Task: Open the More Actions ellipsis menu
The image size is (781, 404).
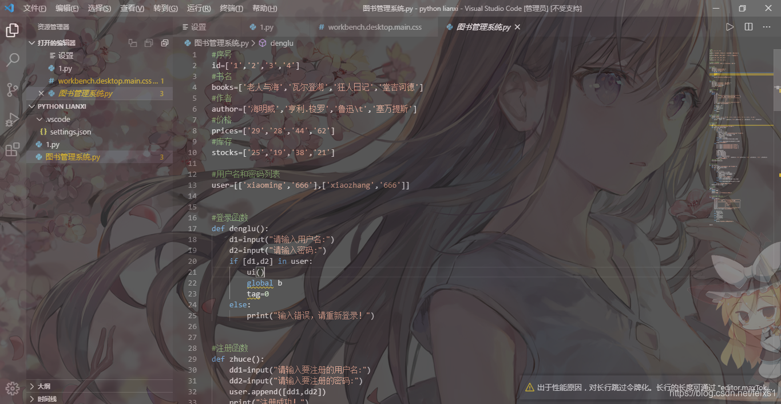Action: point(767,26)
